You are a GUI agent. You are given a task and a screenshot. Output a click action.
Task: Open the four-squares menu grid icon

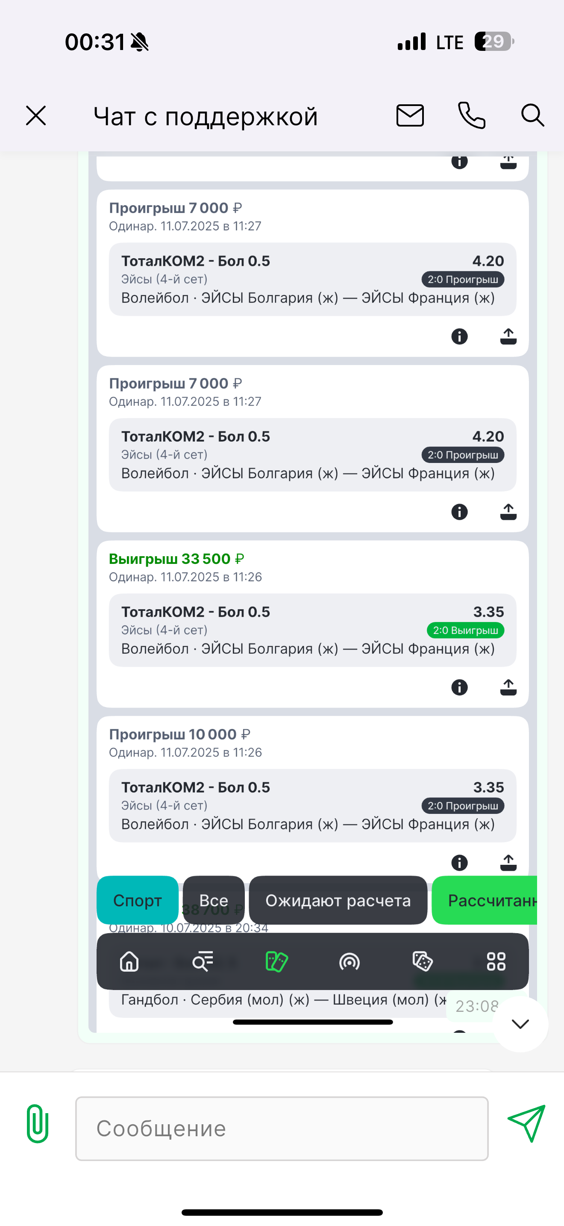496,961
